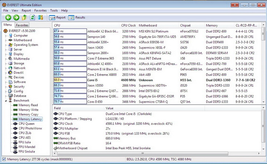Select the Software tree icon
Image resolution: width=267 pixels, height=164 pixels.
tap(10, 82)
